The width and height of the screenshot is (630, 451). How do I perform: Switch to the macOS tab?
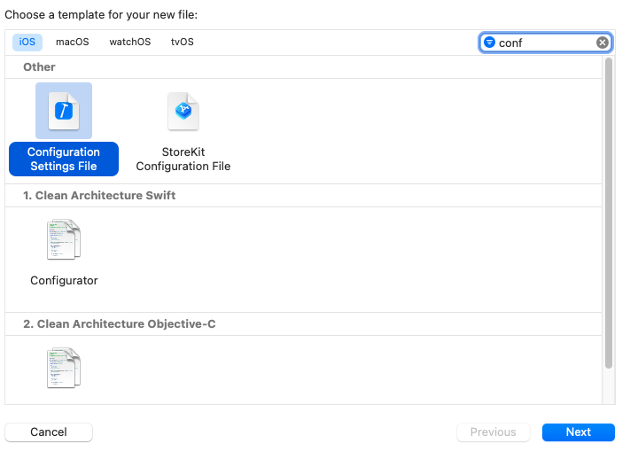pyautogui.click(x=73, y=43)
